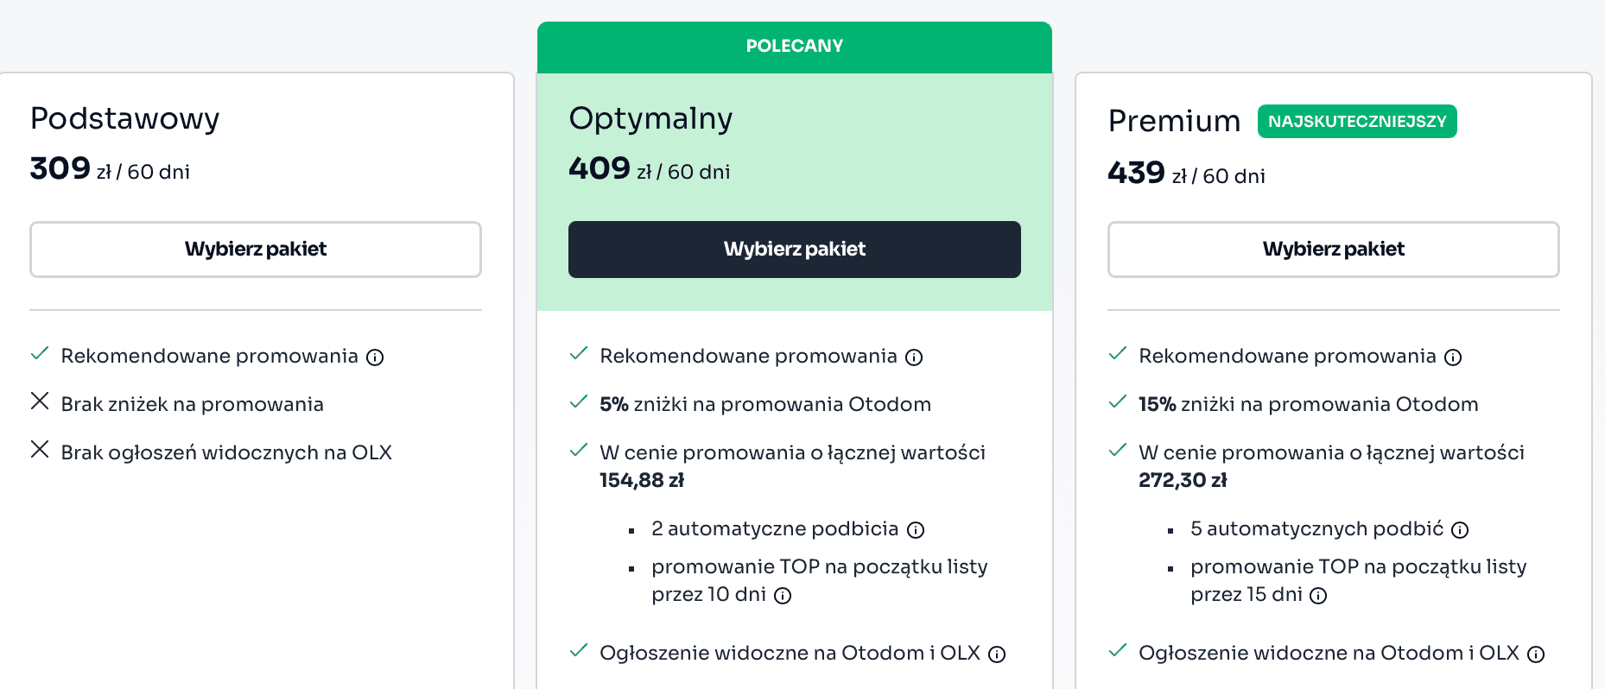Choose the Podstawowy package button

[256, 250]
